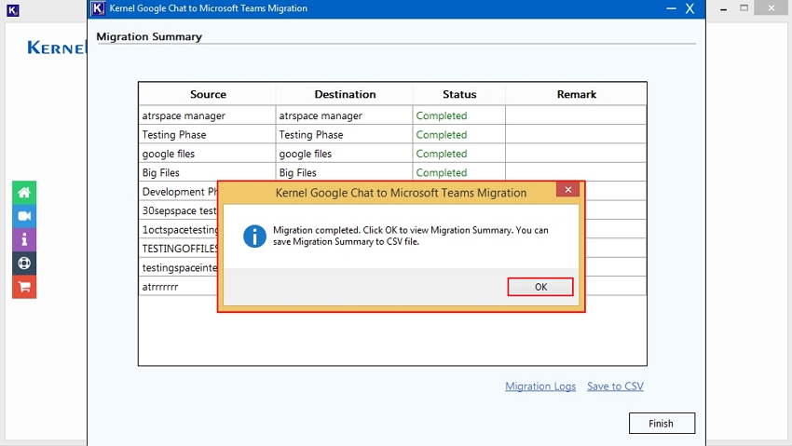
Task: Select the 'google files' source cell
Action: pos(207,154)
